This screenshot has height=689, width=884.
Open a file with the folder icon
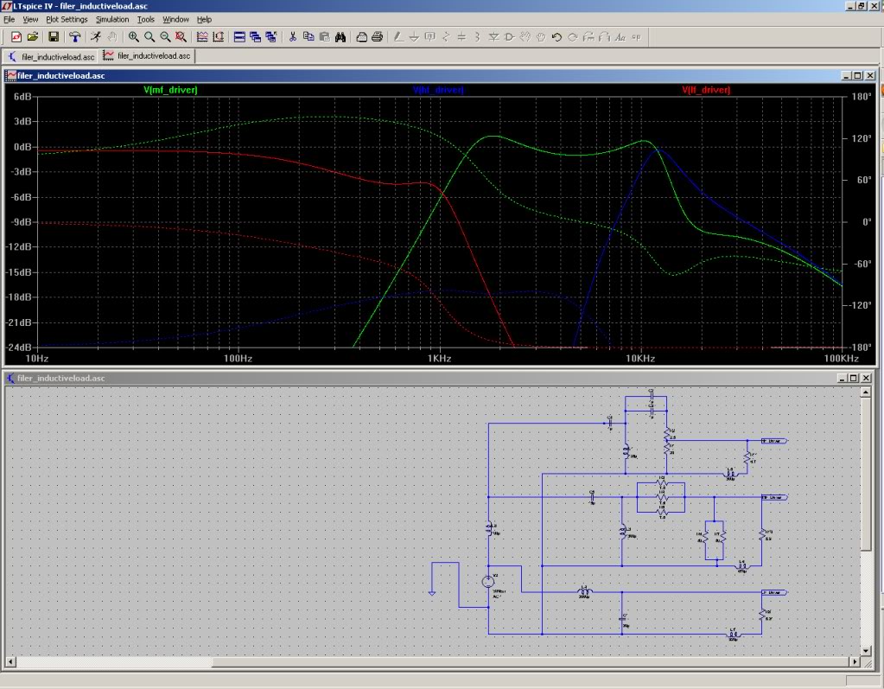(x=33, y=37)
